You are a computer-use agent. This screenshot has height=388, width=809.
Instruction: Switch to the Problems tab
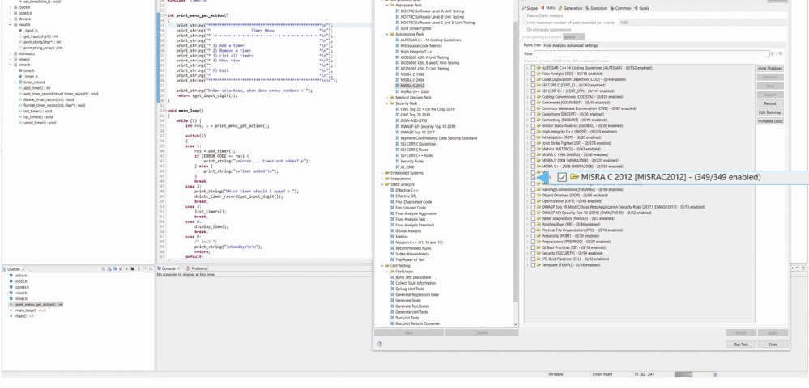tap(198, 268)
